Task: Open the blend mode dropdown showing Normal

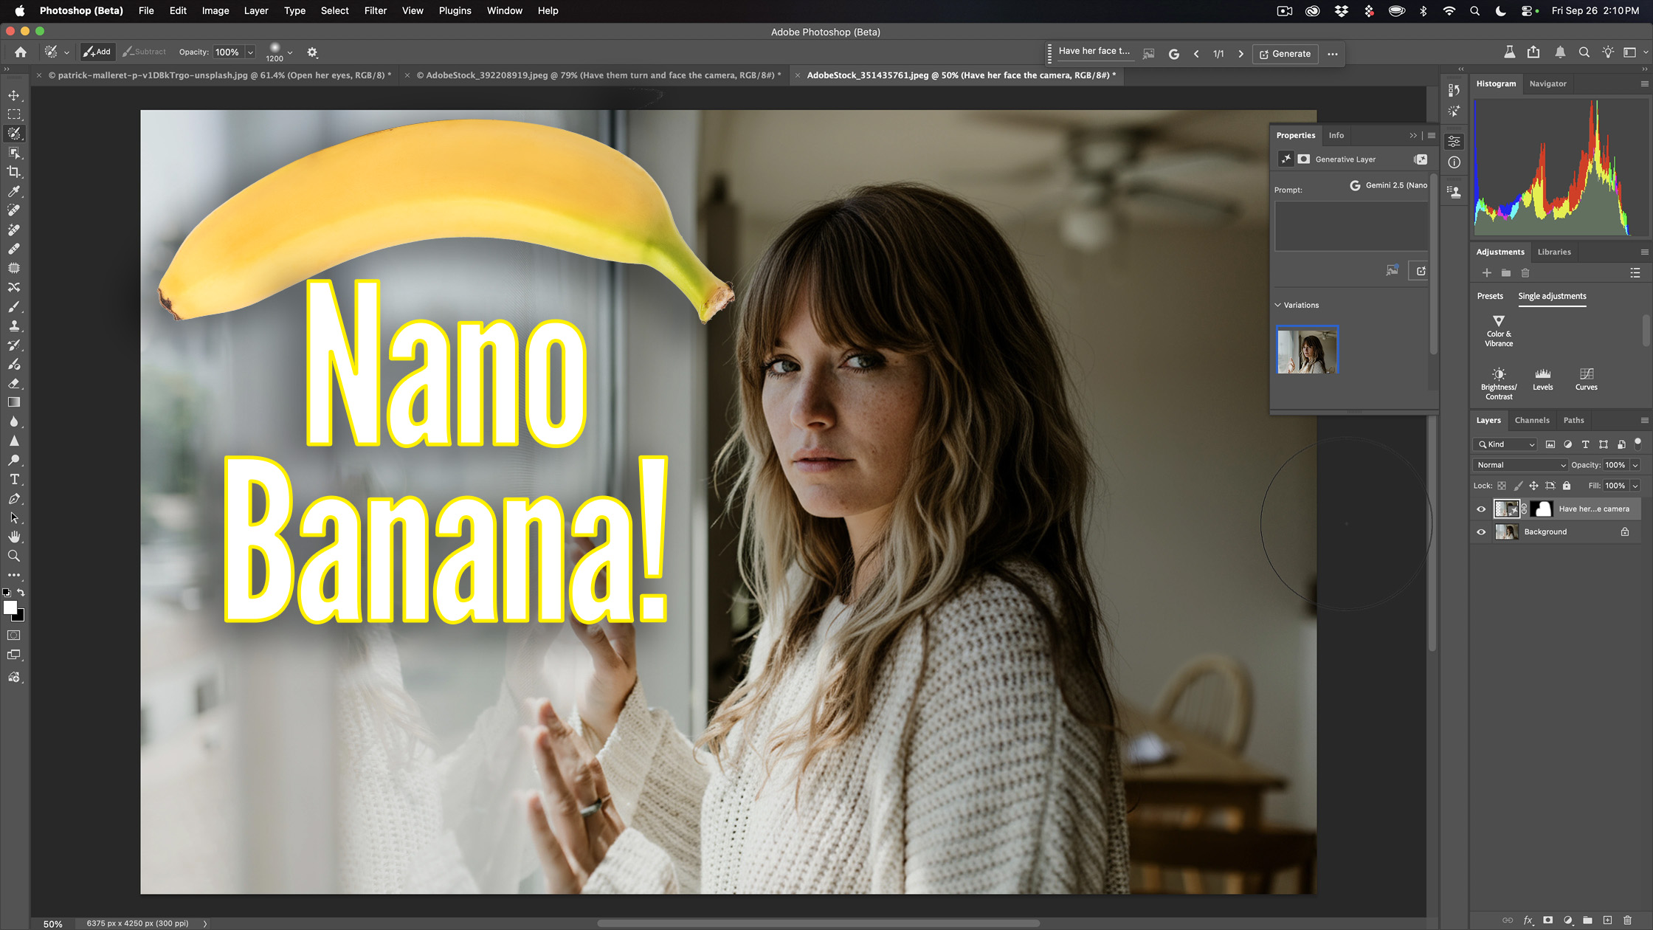Action: (x=1519, y=464)
